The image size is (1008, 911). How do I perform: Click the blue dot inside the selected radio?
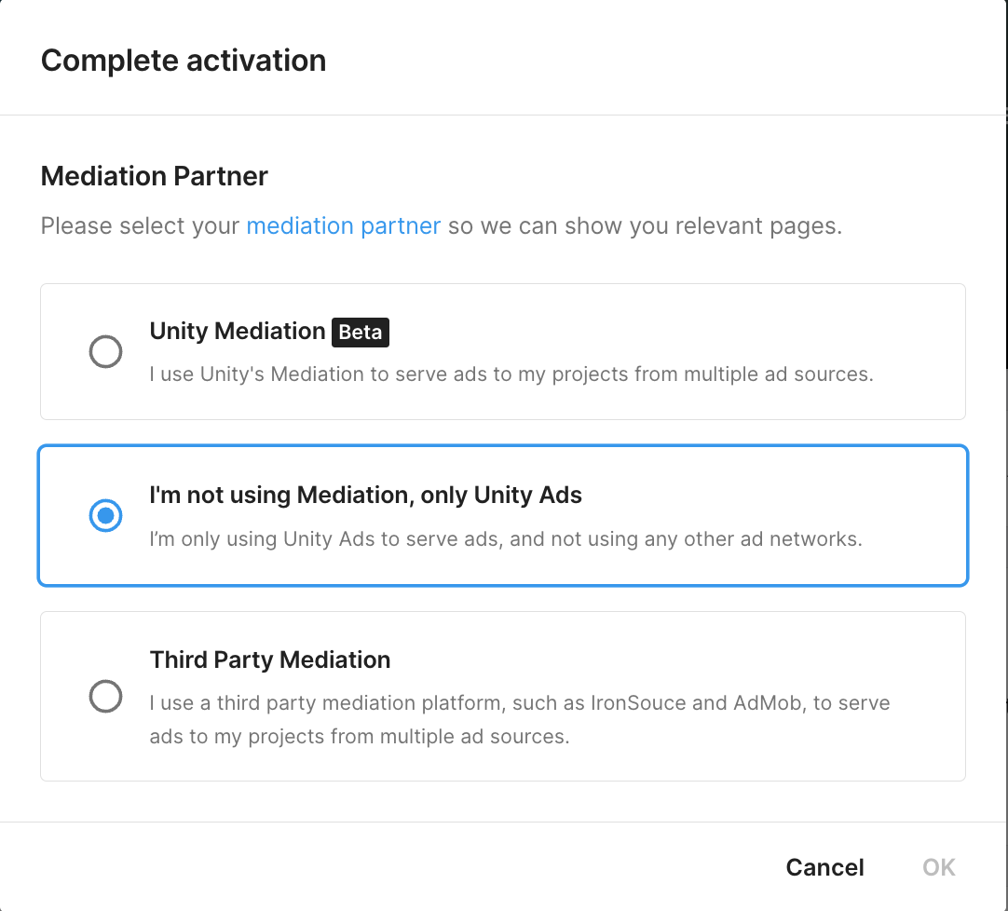point(105,515)
